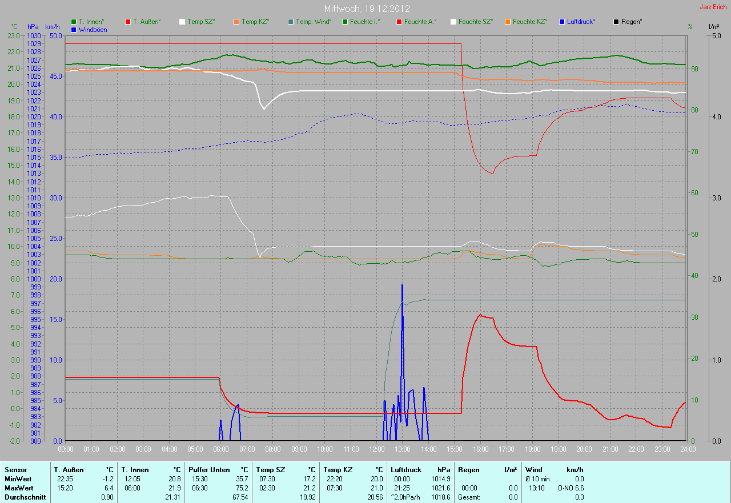
Task: Click the red T. Außen legend swatch
Action: [x=128, y=22]
